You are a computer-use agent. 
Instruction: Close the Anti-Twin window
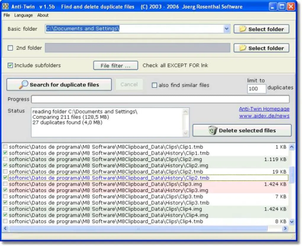[x=291, y=7]
